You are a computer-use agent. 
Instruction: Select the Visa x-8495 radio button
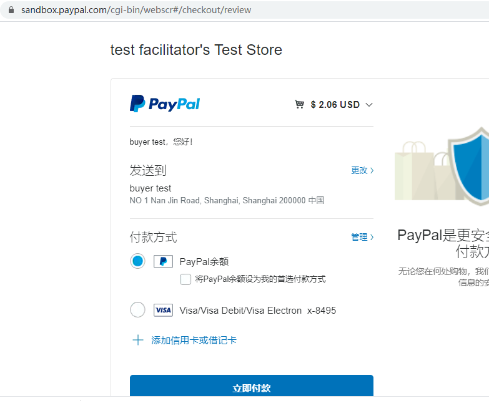[138, 310]
